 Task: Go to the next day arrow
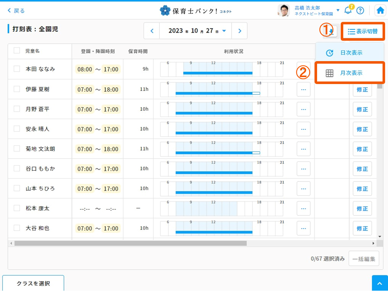click(x=240, y=31)
